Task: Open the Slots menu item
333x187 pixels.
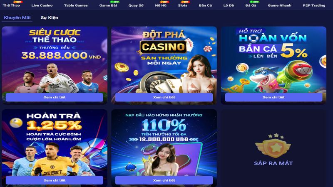Action: coord(183,5)
